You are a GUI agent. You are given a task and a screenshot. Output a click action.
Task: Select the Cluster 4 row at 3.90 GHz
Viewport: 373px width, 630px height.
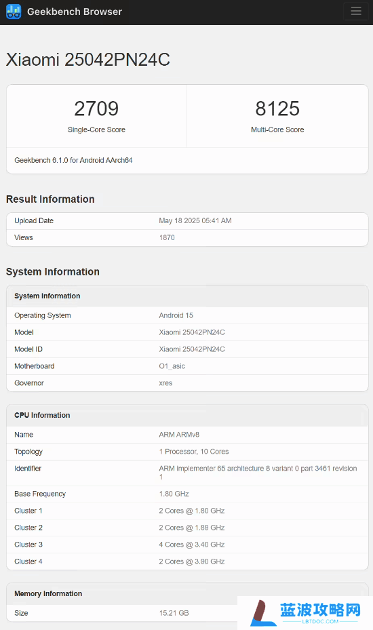click(187, 562)
